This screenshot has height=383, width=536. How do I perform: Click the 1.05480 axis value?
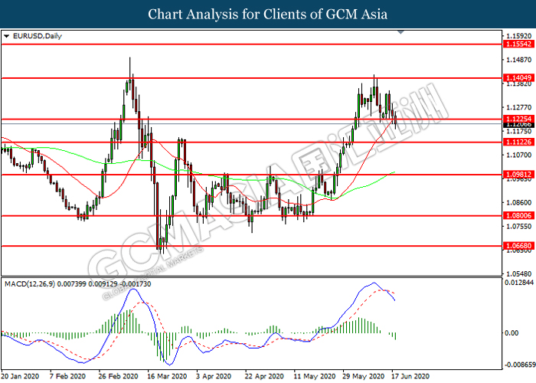pos(519,274)
